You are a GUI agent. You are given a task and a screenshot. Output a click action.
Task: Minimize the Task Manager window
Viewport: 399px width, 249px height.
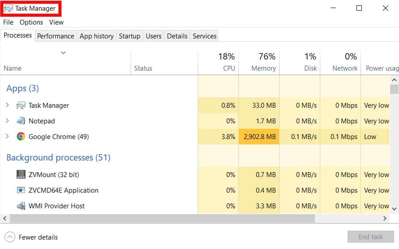click(x=333, y=8)
